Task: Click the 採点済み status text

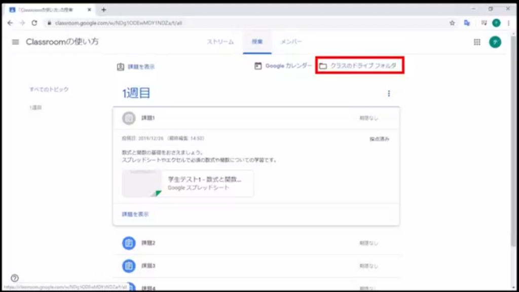Action: 379,139
